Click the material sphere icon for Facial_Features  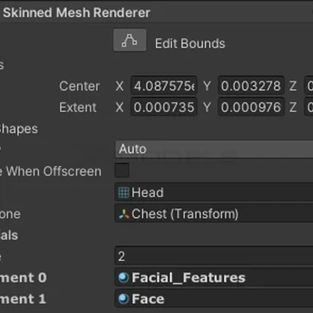tap(124, 278)
